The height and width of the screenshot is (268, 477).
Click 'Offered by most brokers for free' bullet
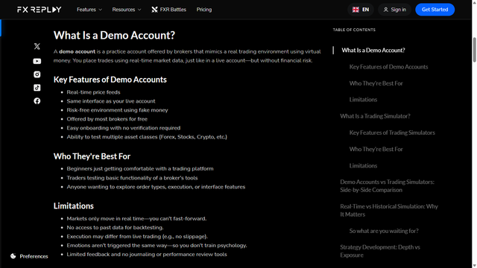[x=107, y=119]
